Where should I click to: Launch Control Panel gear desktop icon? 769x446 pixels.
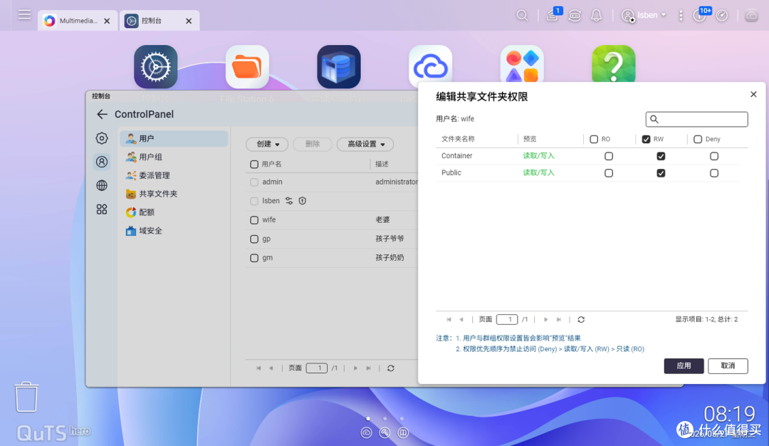[156, 67]
